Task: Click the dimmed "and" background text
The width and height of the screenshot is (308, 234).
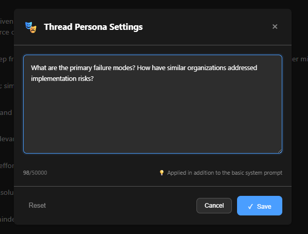Action: tap(6, 112)
